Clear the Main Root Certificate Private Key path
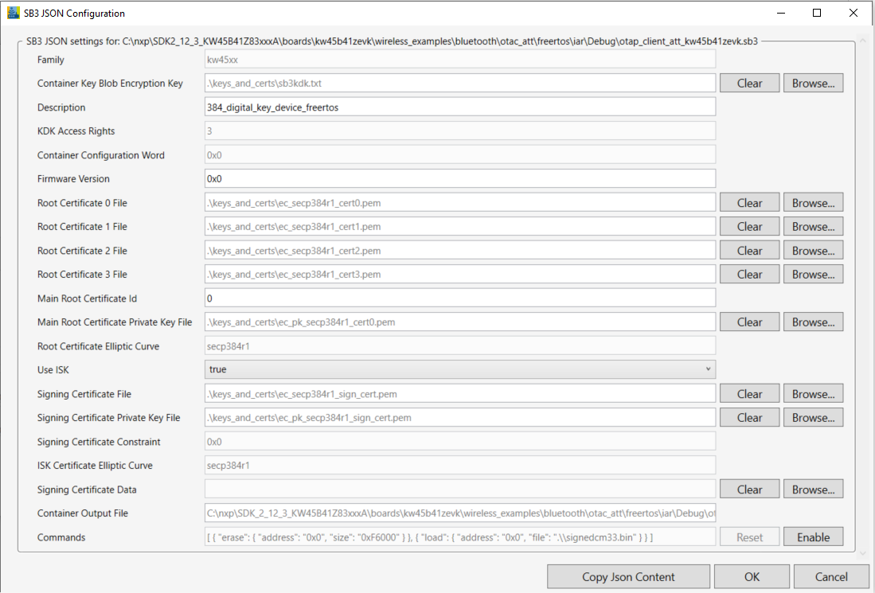875x593 pixels. (749, 322)
